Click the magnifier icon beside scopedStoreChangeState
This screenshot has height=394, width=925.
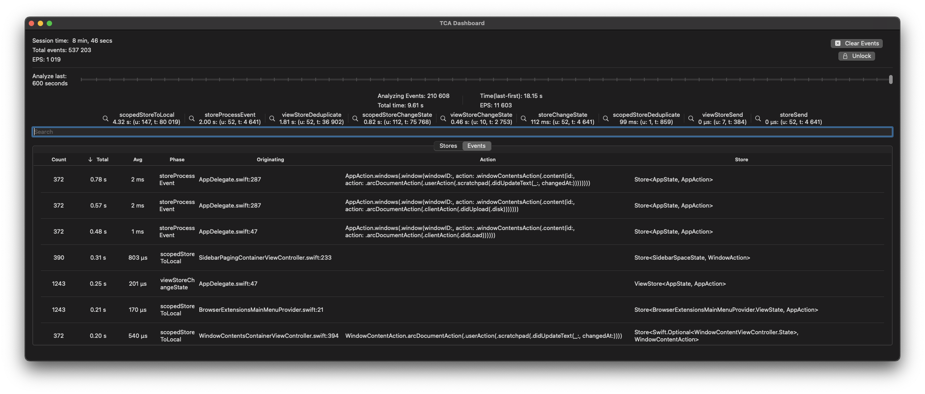pyautogui.click(x=355, y=119)
